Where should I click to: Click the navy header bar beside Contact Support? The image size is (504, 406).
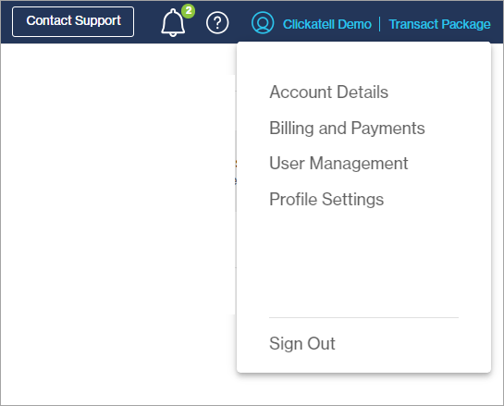(147, 22)
